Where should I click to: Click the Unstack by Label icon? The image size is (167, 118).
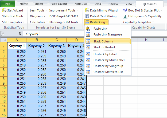[x=88, y=54]
